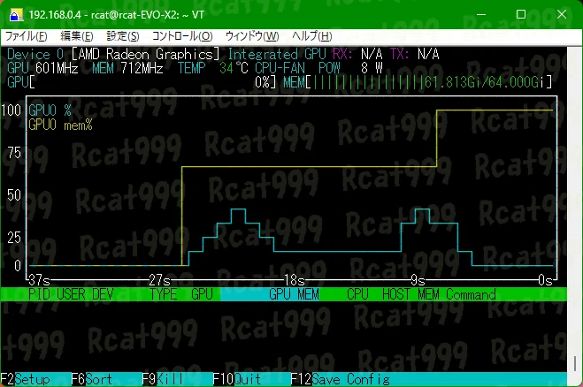Click the 27s time axis label
583x387 pixels.
159,280
